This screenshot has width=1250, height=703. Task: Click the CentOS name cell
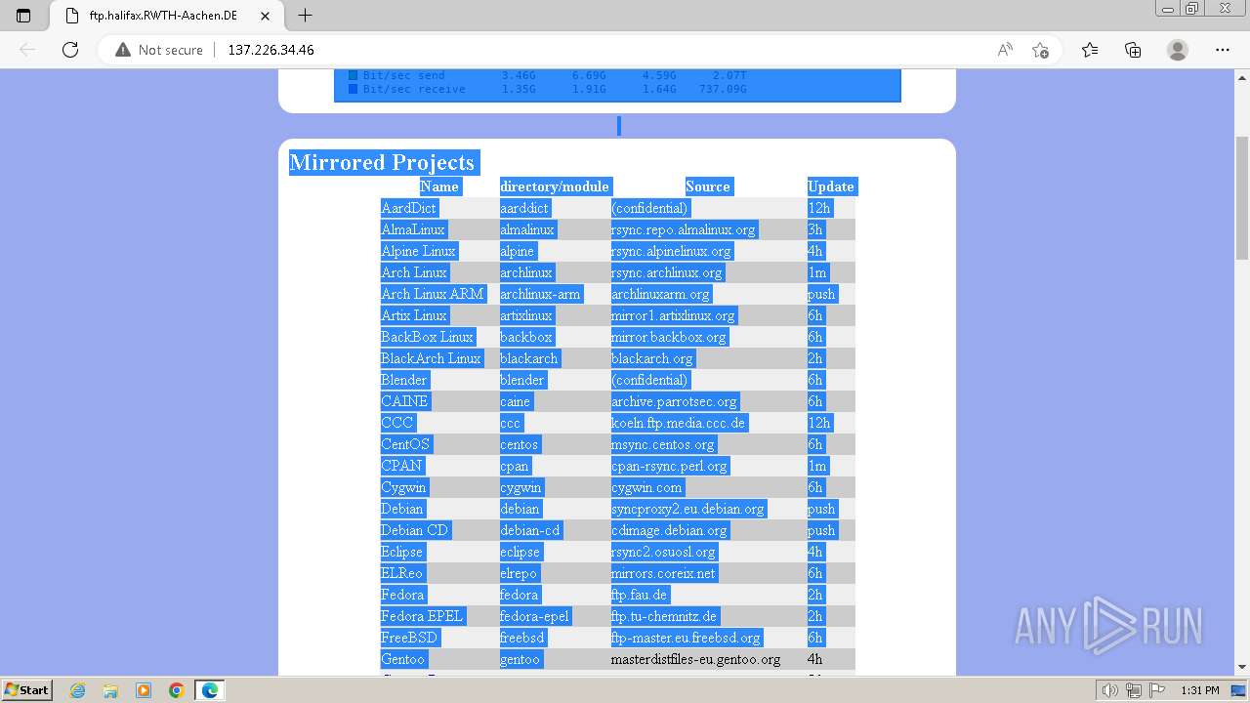pos(406,444)
